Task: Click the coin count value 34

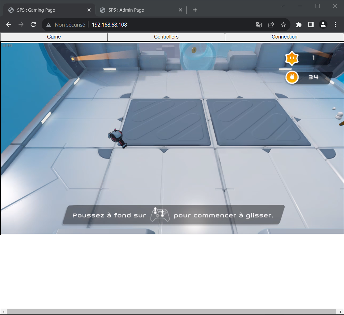Action: pyautogui.click(x=313, y=77)
